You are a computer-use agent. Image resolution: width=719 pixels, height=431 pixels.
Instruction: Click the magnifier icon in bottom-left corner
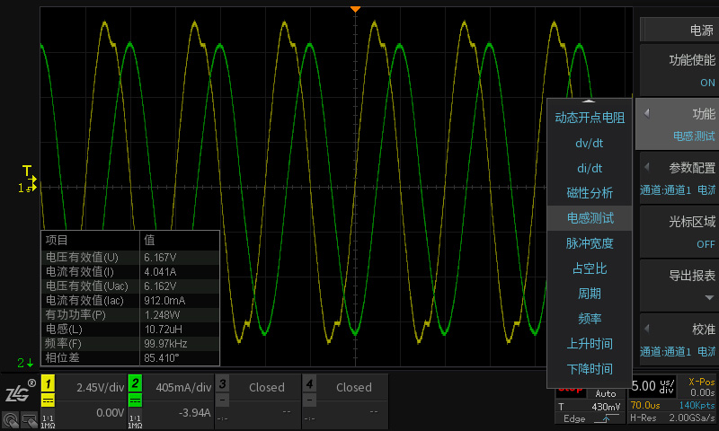11,418
